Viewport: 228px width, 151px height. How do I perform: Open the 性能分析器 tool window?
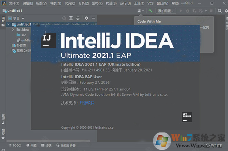(66, 145)
